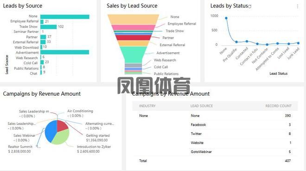Click the Trade Show funnel label

point(175,31)
